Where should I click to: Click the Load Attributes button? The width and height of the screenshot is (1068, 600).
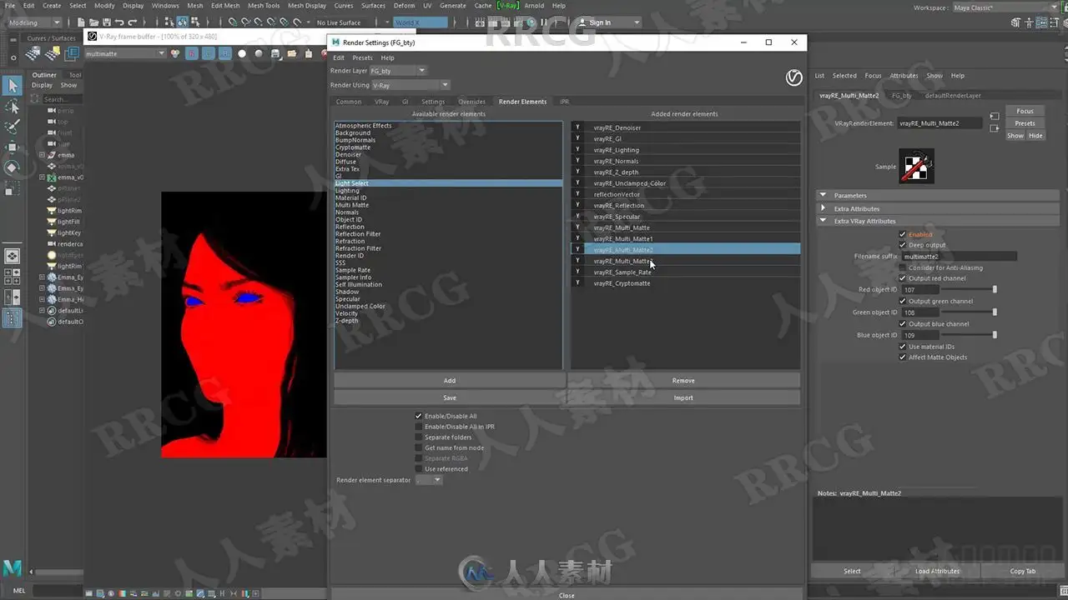tap(937, 571)
